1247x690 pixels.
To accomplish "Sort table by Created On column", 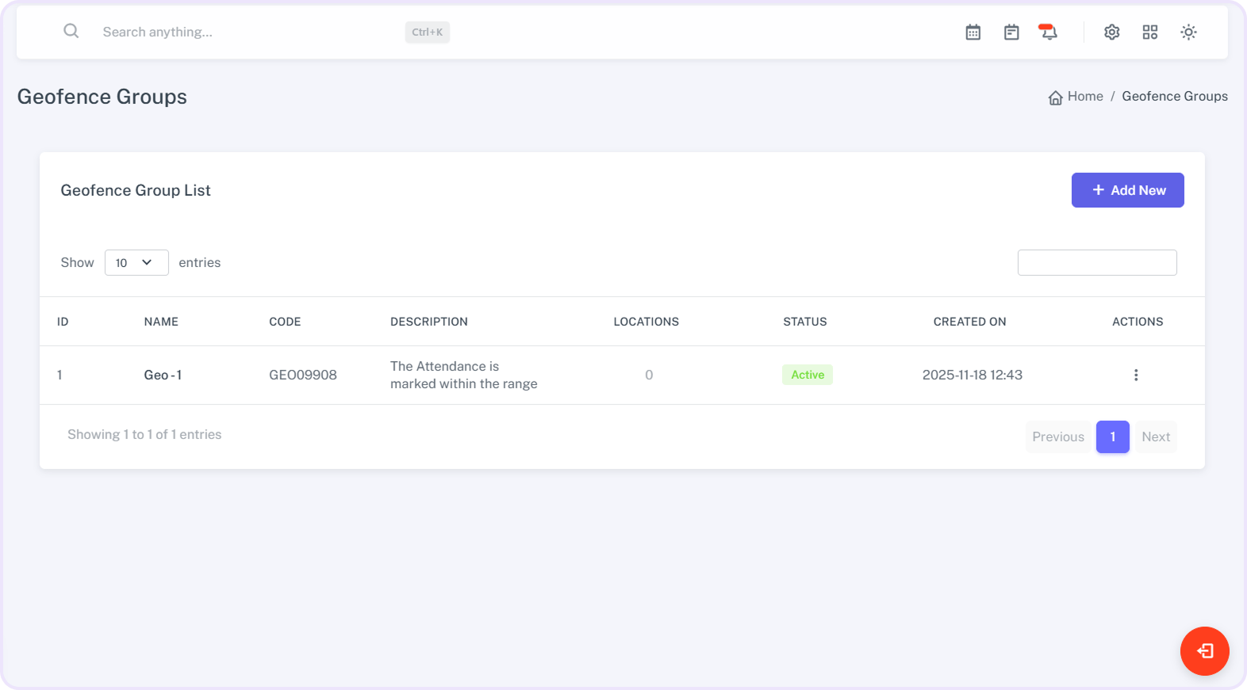I will (x=969, y=322).
